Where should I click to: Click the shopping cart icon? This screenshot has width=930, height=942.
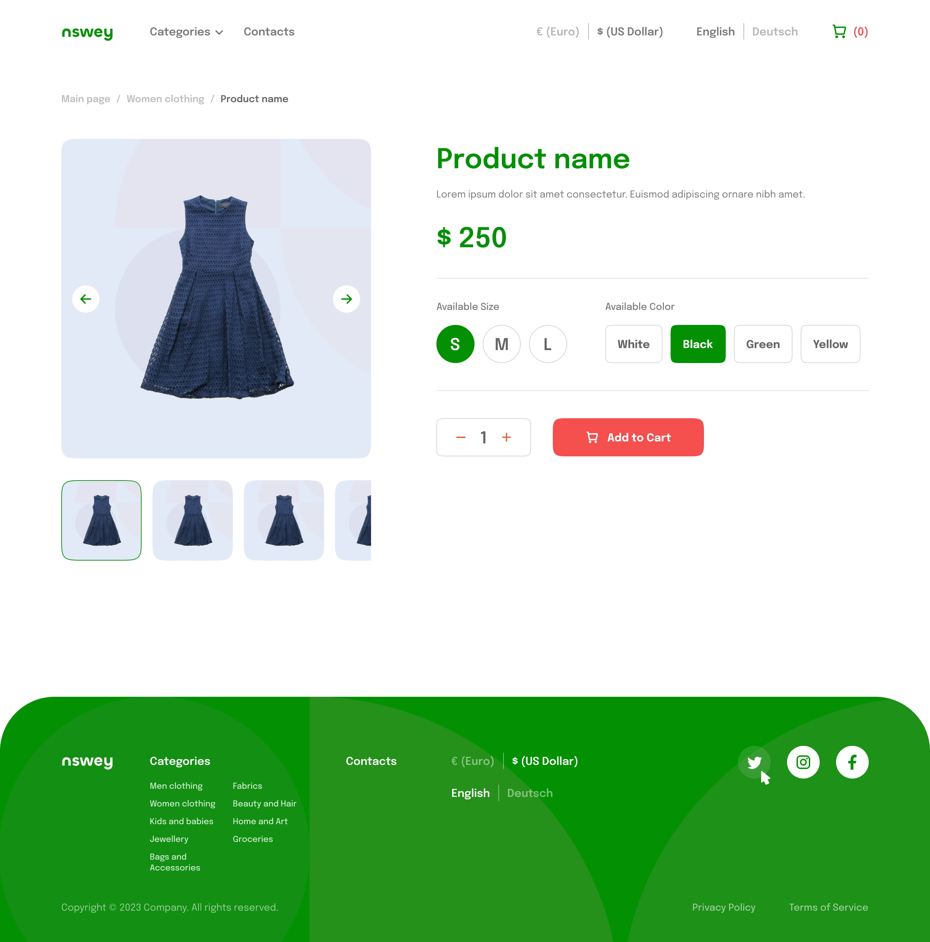coord(839,32)
